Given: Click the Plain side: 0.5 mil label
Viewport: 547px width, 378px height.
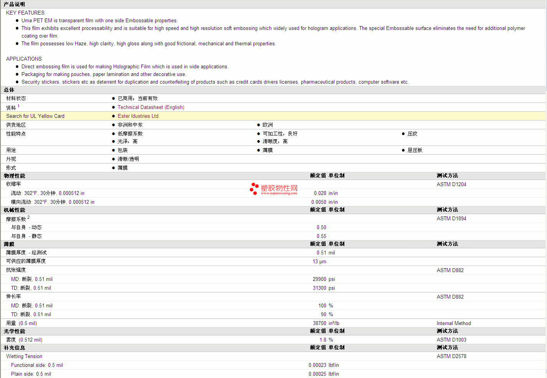Looking at the screenshot, I should coord(31,374).
